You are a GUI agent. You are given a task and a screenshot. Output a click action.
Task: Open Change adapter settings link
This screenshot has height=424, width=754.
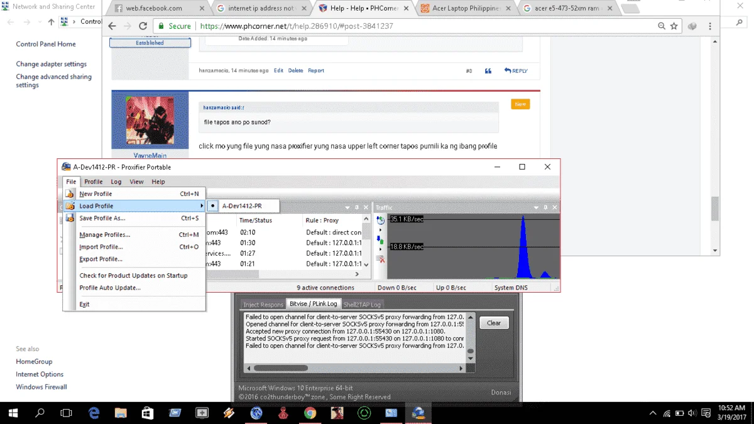click(x=52, y=64)
